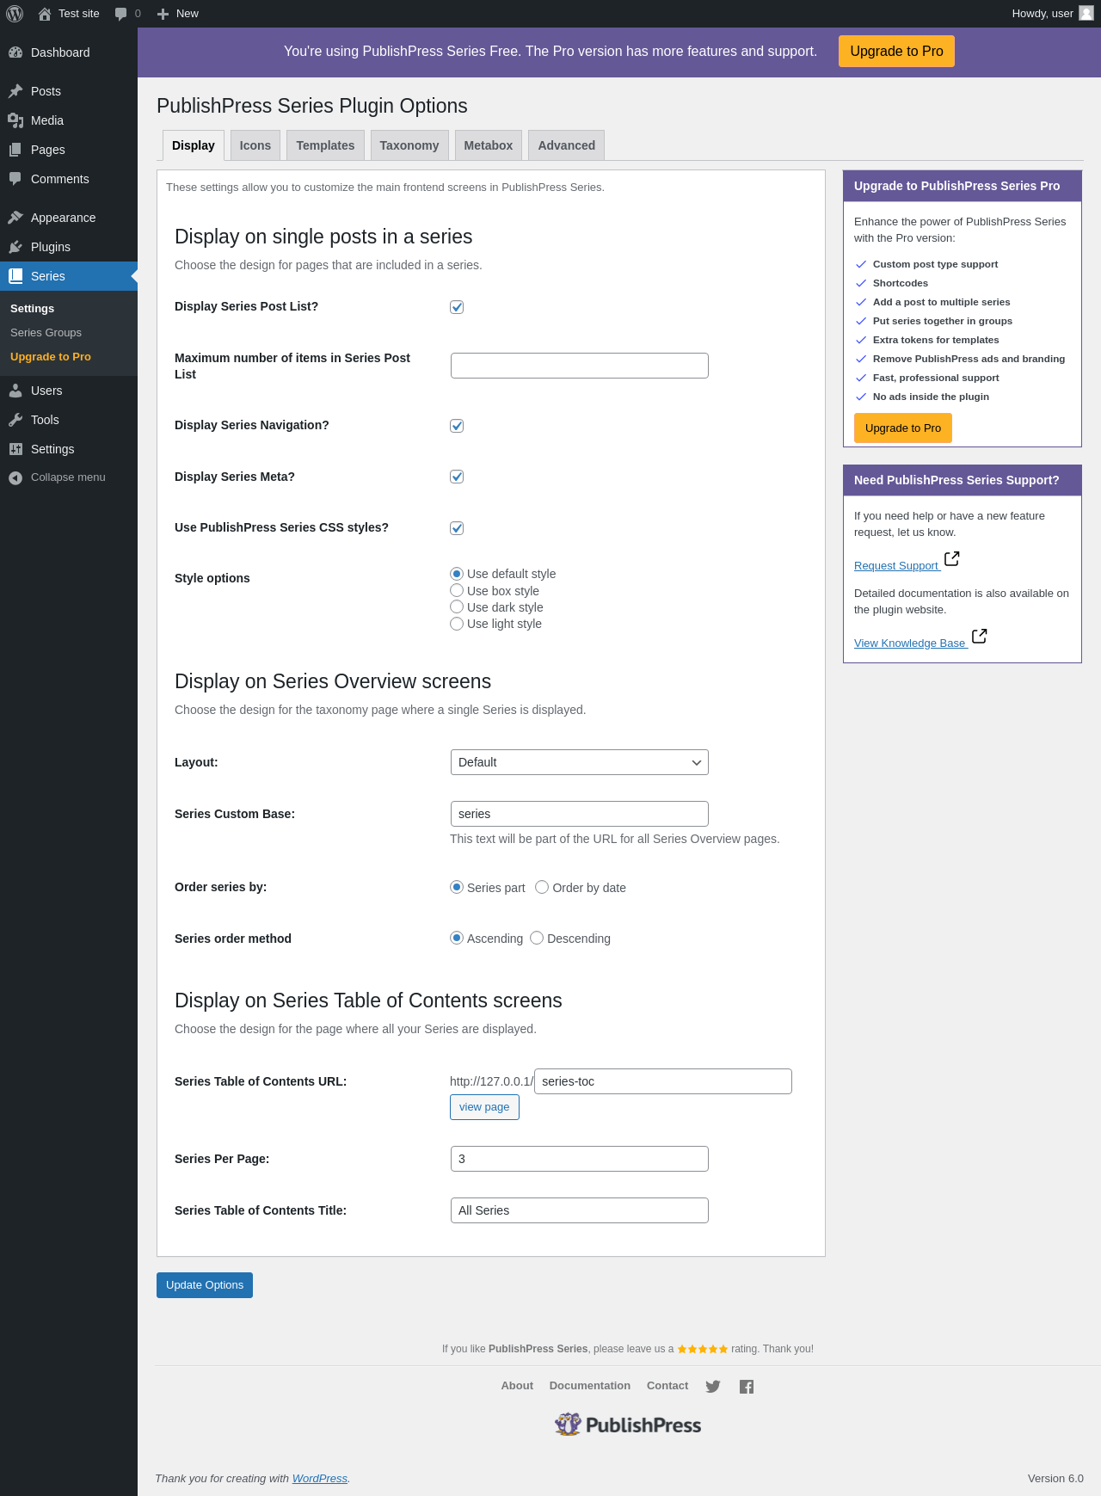Click the Tools wrench icon

coord(15,420)
